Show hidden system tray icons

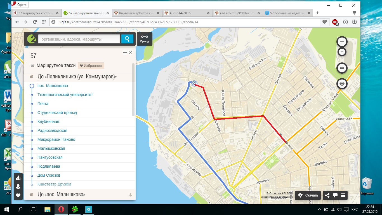(x=319, y=209)
